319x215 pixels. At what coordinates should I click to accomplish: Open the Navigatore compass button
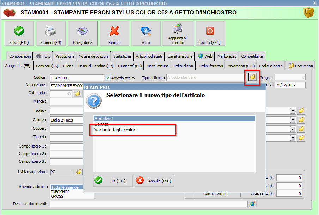pyautogui.click(x=82, y=34)
